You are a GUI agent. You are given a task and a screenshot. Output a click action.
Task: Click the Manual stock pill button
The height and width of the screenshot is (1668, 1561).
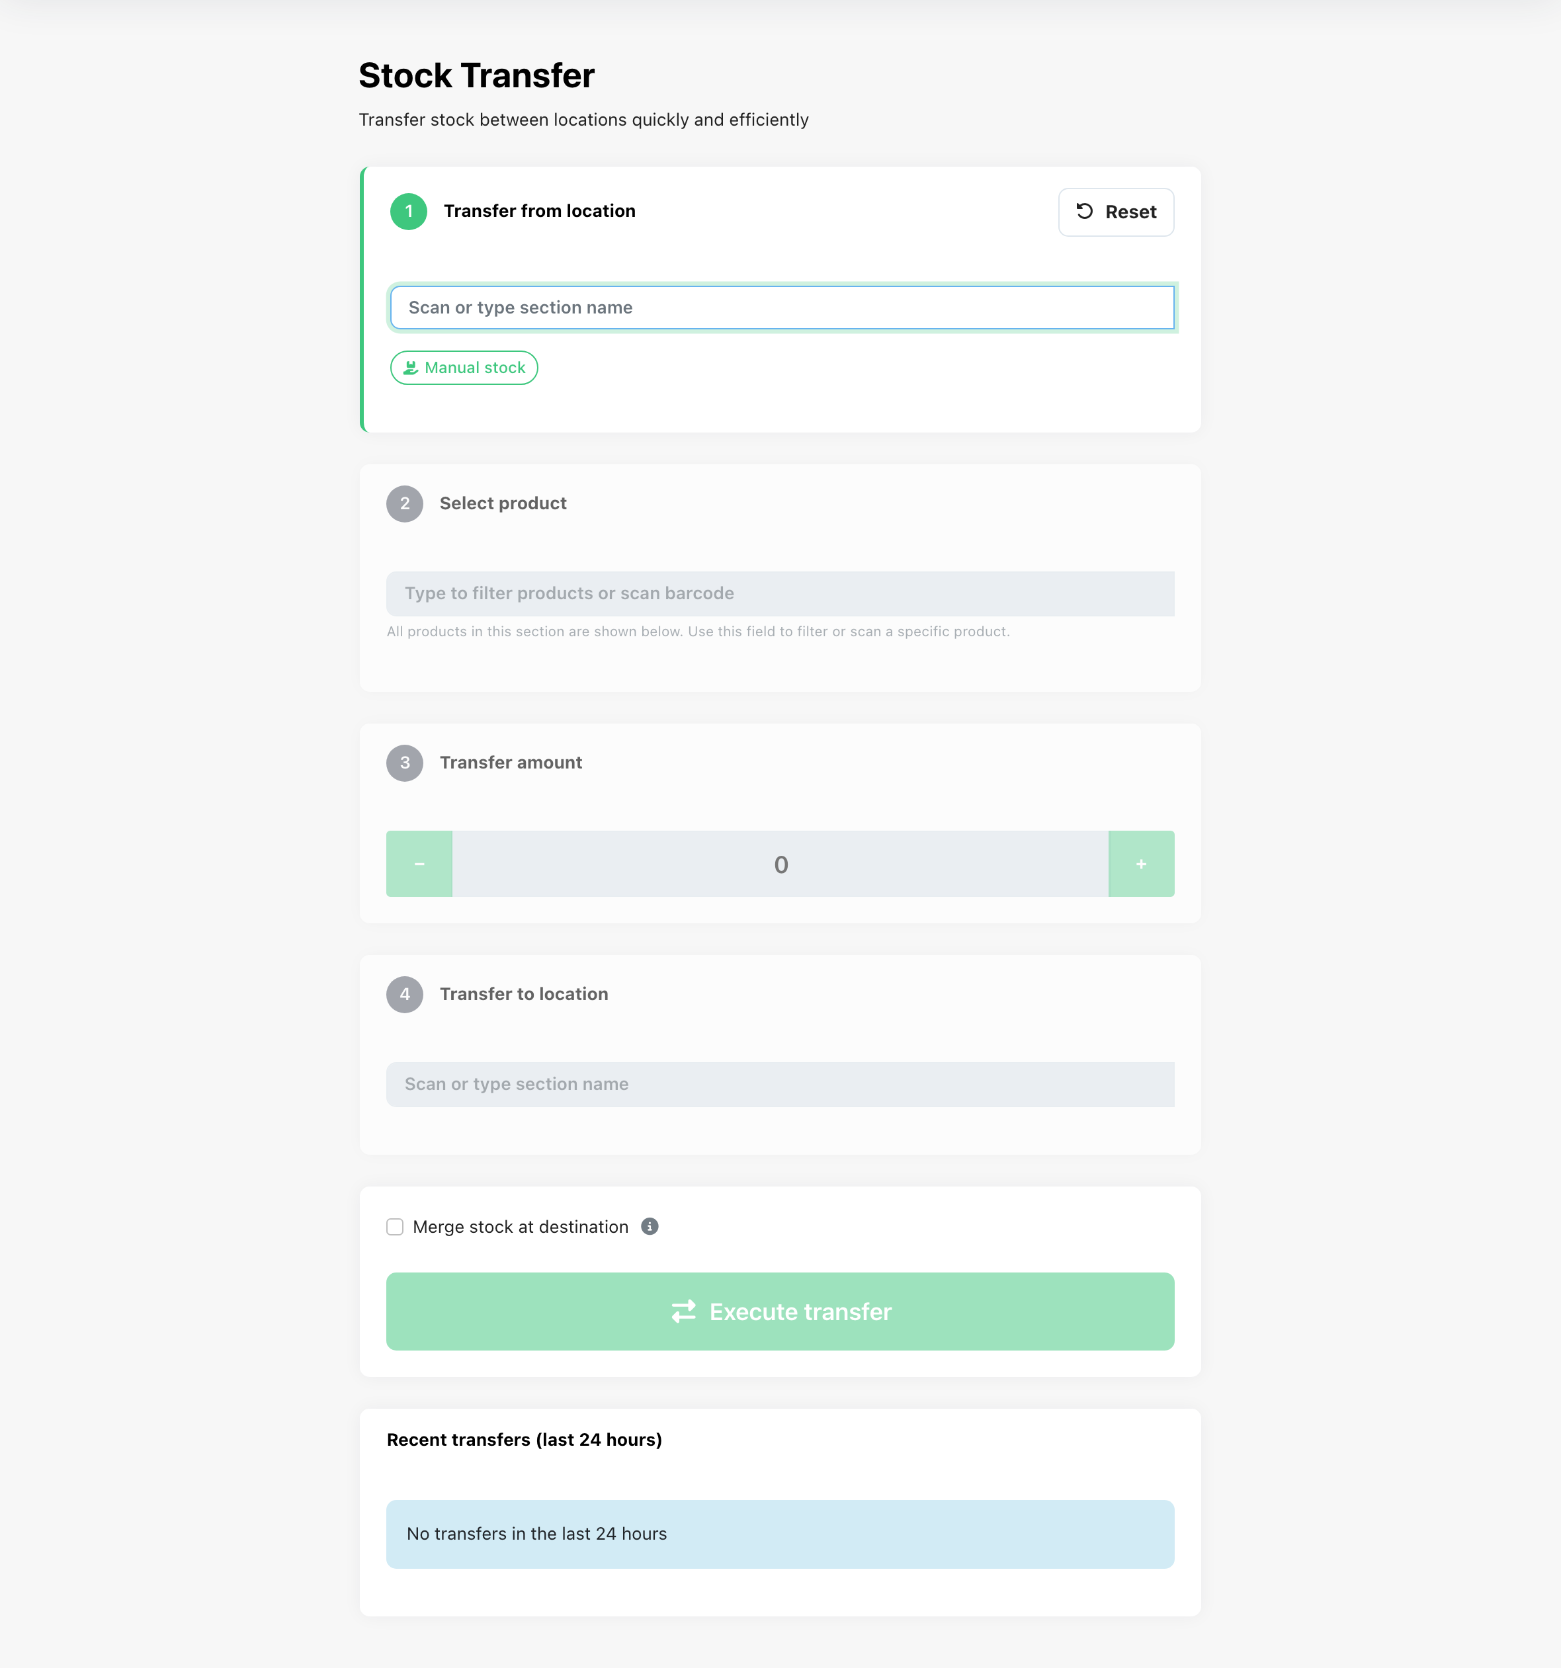(x=464, y=368)
